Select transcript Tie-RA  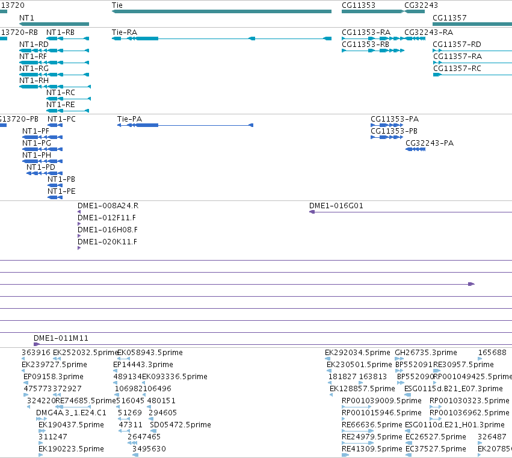click(x=222, y=39)
